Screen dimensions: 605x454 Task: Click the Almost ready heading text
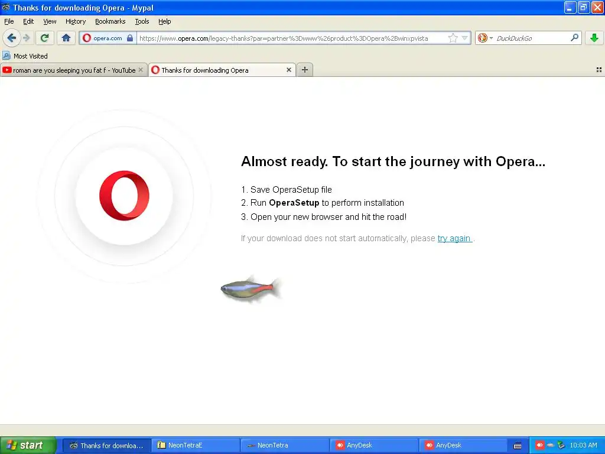click(393, 161)
